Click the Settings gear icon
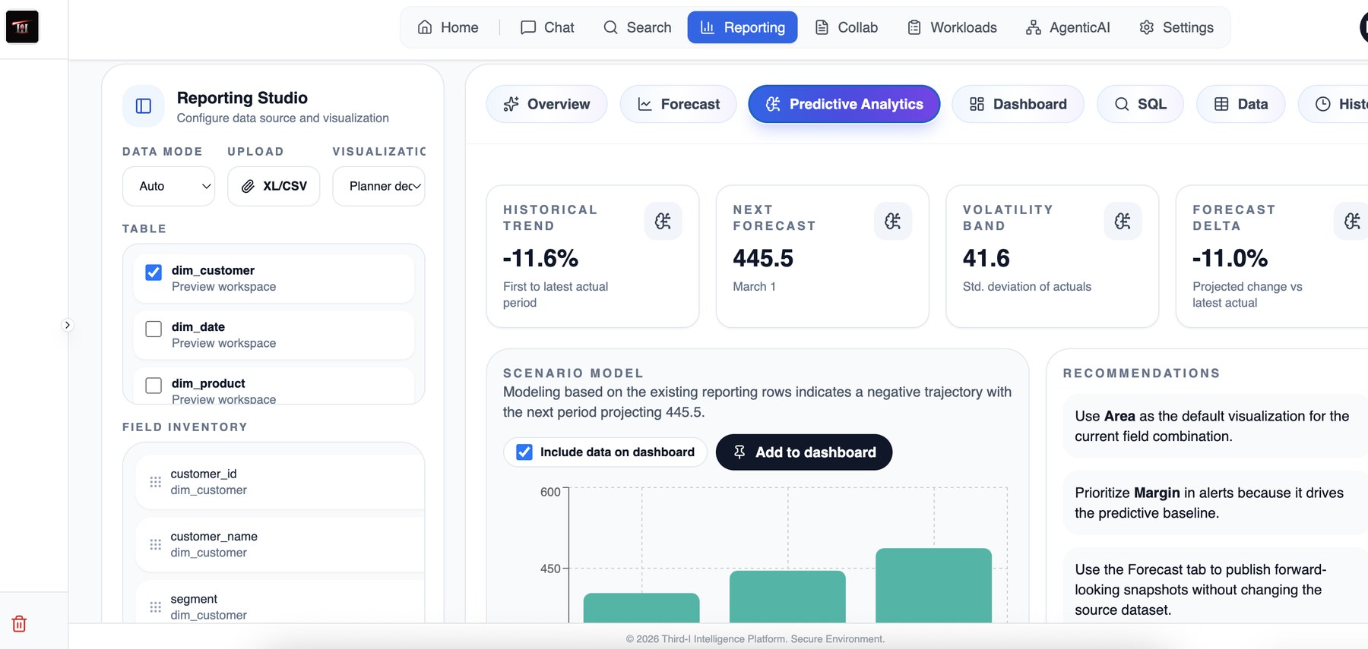The image size is (1368, 649). pos(1146,27)
